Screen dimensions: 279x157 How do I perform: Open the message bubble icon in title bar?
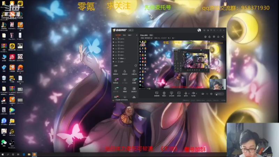204,30
